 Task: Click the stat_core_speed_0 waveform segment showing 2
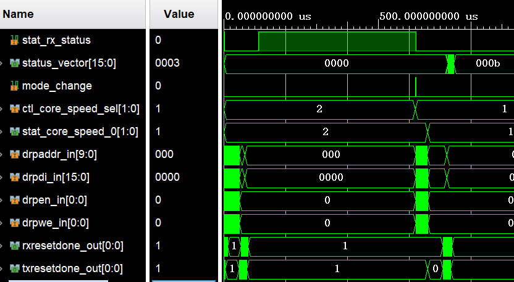pos(325,132)
